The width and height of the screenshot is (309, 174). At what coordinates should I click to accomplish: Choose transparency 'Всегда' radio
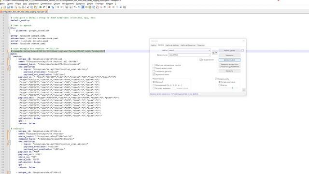pos(220,85)
